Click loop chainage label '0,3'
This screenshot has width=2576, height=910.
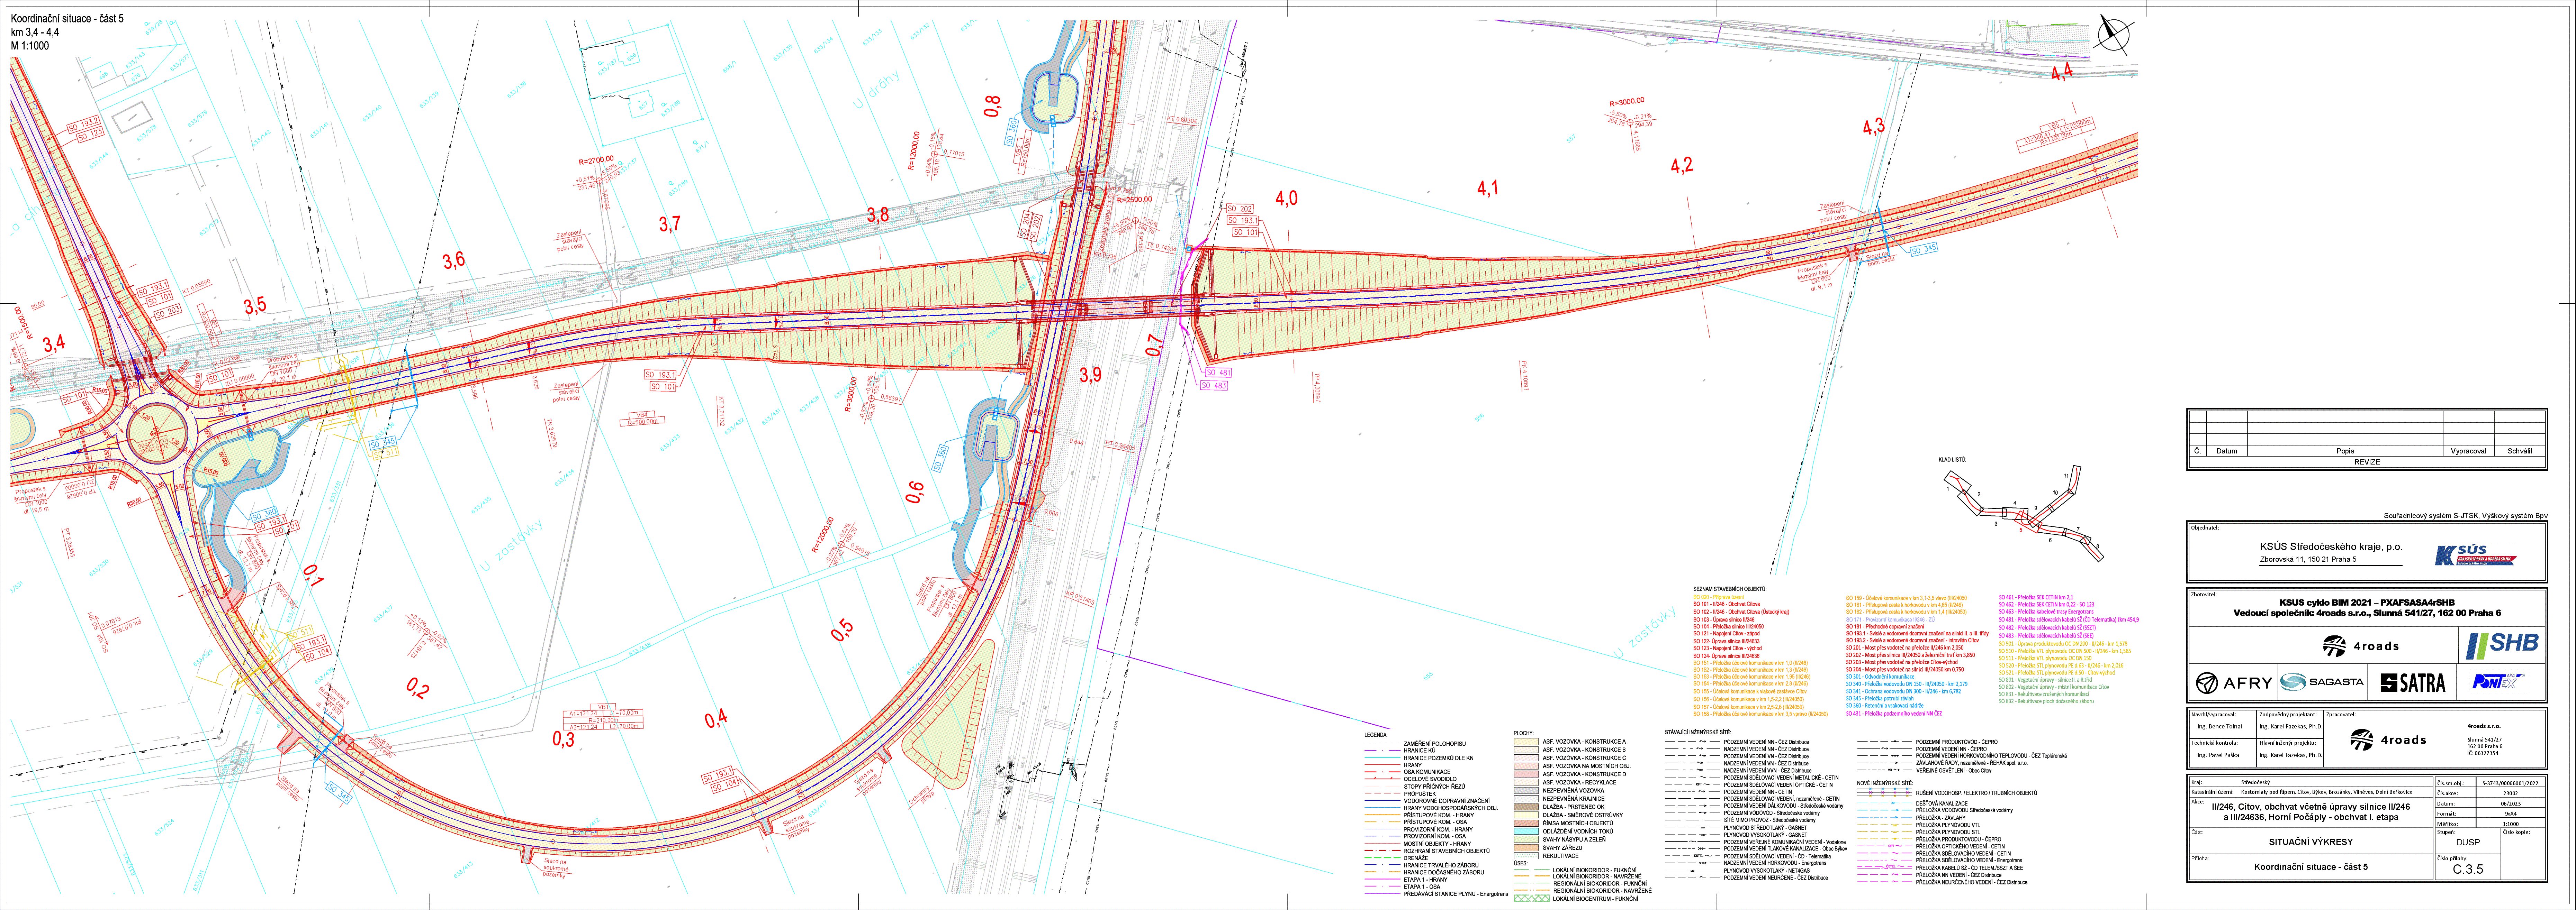[564, 739]
